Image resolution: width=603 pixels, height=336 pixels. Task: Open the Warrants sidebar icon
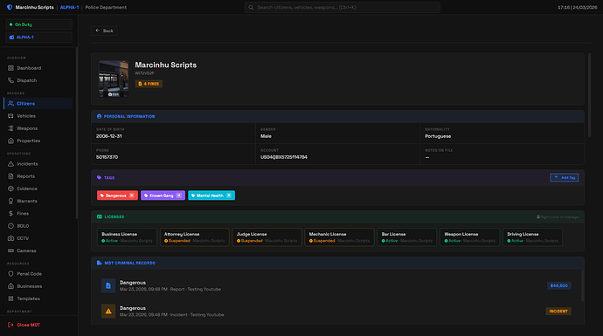pos(10,201)
